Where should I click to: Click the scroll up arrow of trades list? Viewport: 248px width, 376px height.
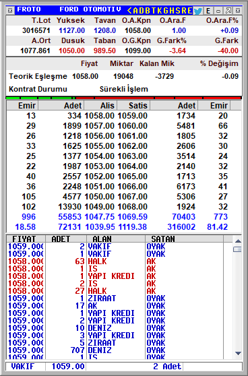coord(238,241)
